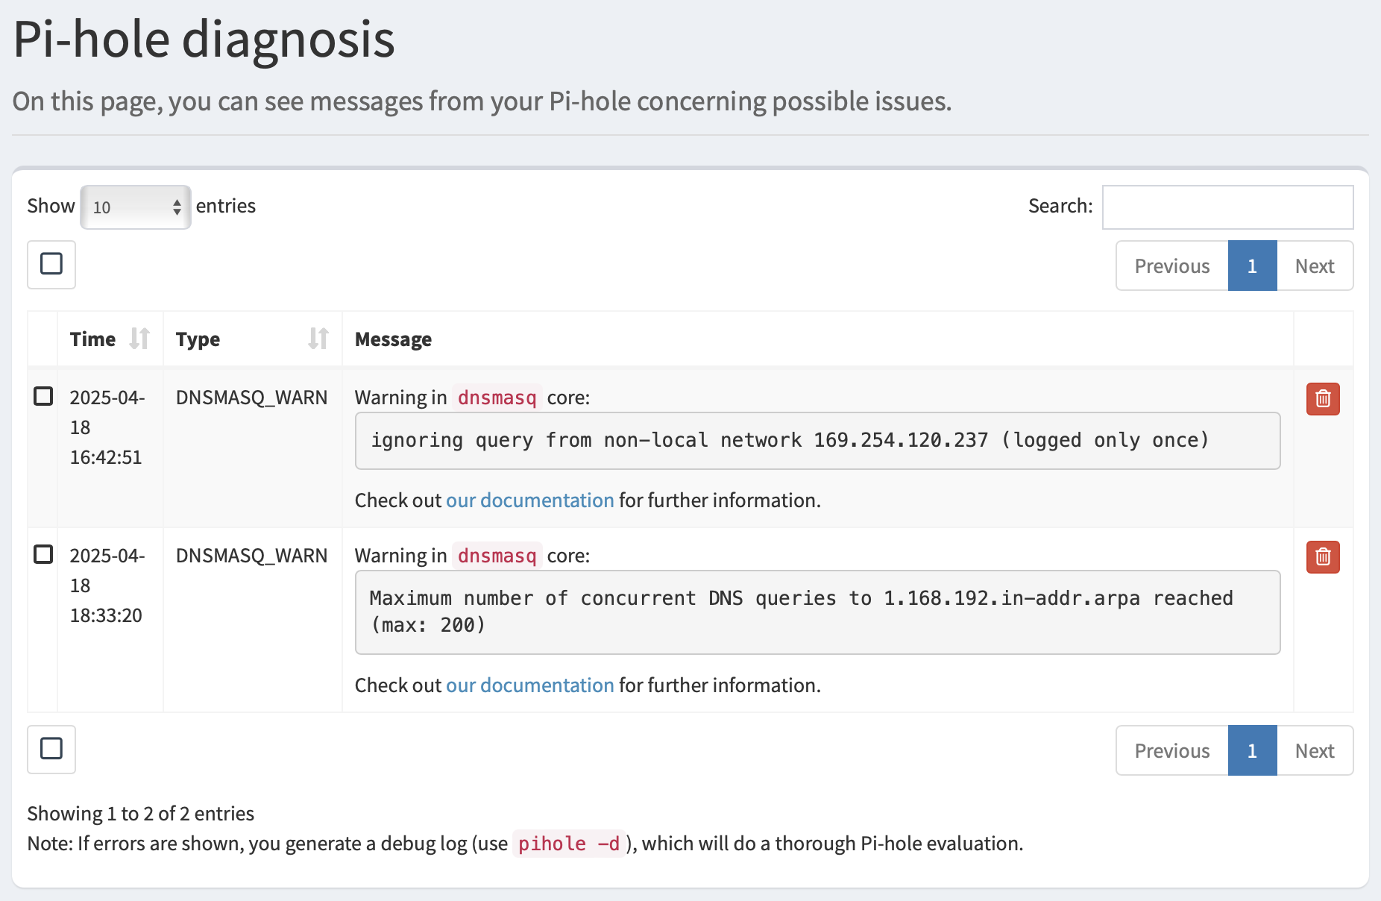Check the row box for 16:42:51 message
This screenshot has height=901, width=1381.
(43, 396)
